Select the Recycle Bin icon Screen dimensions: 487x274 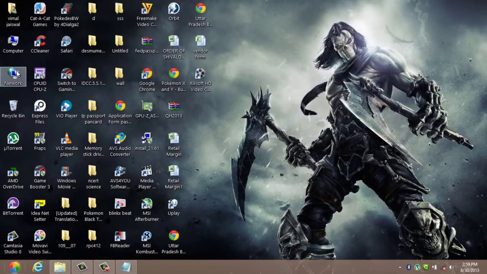coord(13,110)
